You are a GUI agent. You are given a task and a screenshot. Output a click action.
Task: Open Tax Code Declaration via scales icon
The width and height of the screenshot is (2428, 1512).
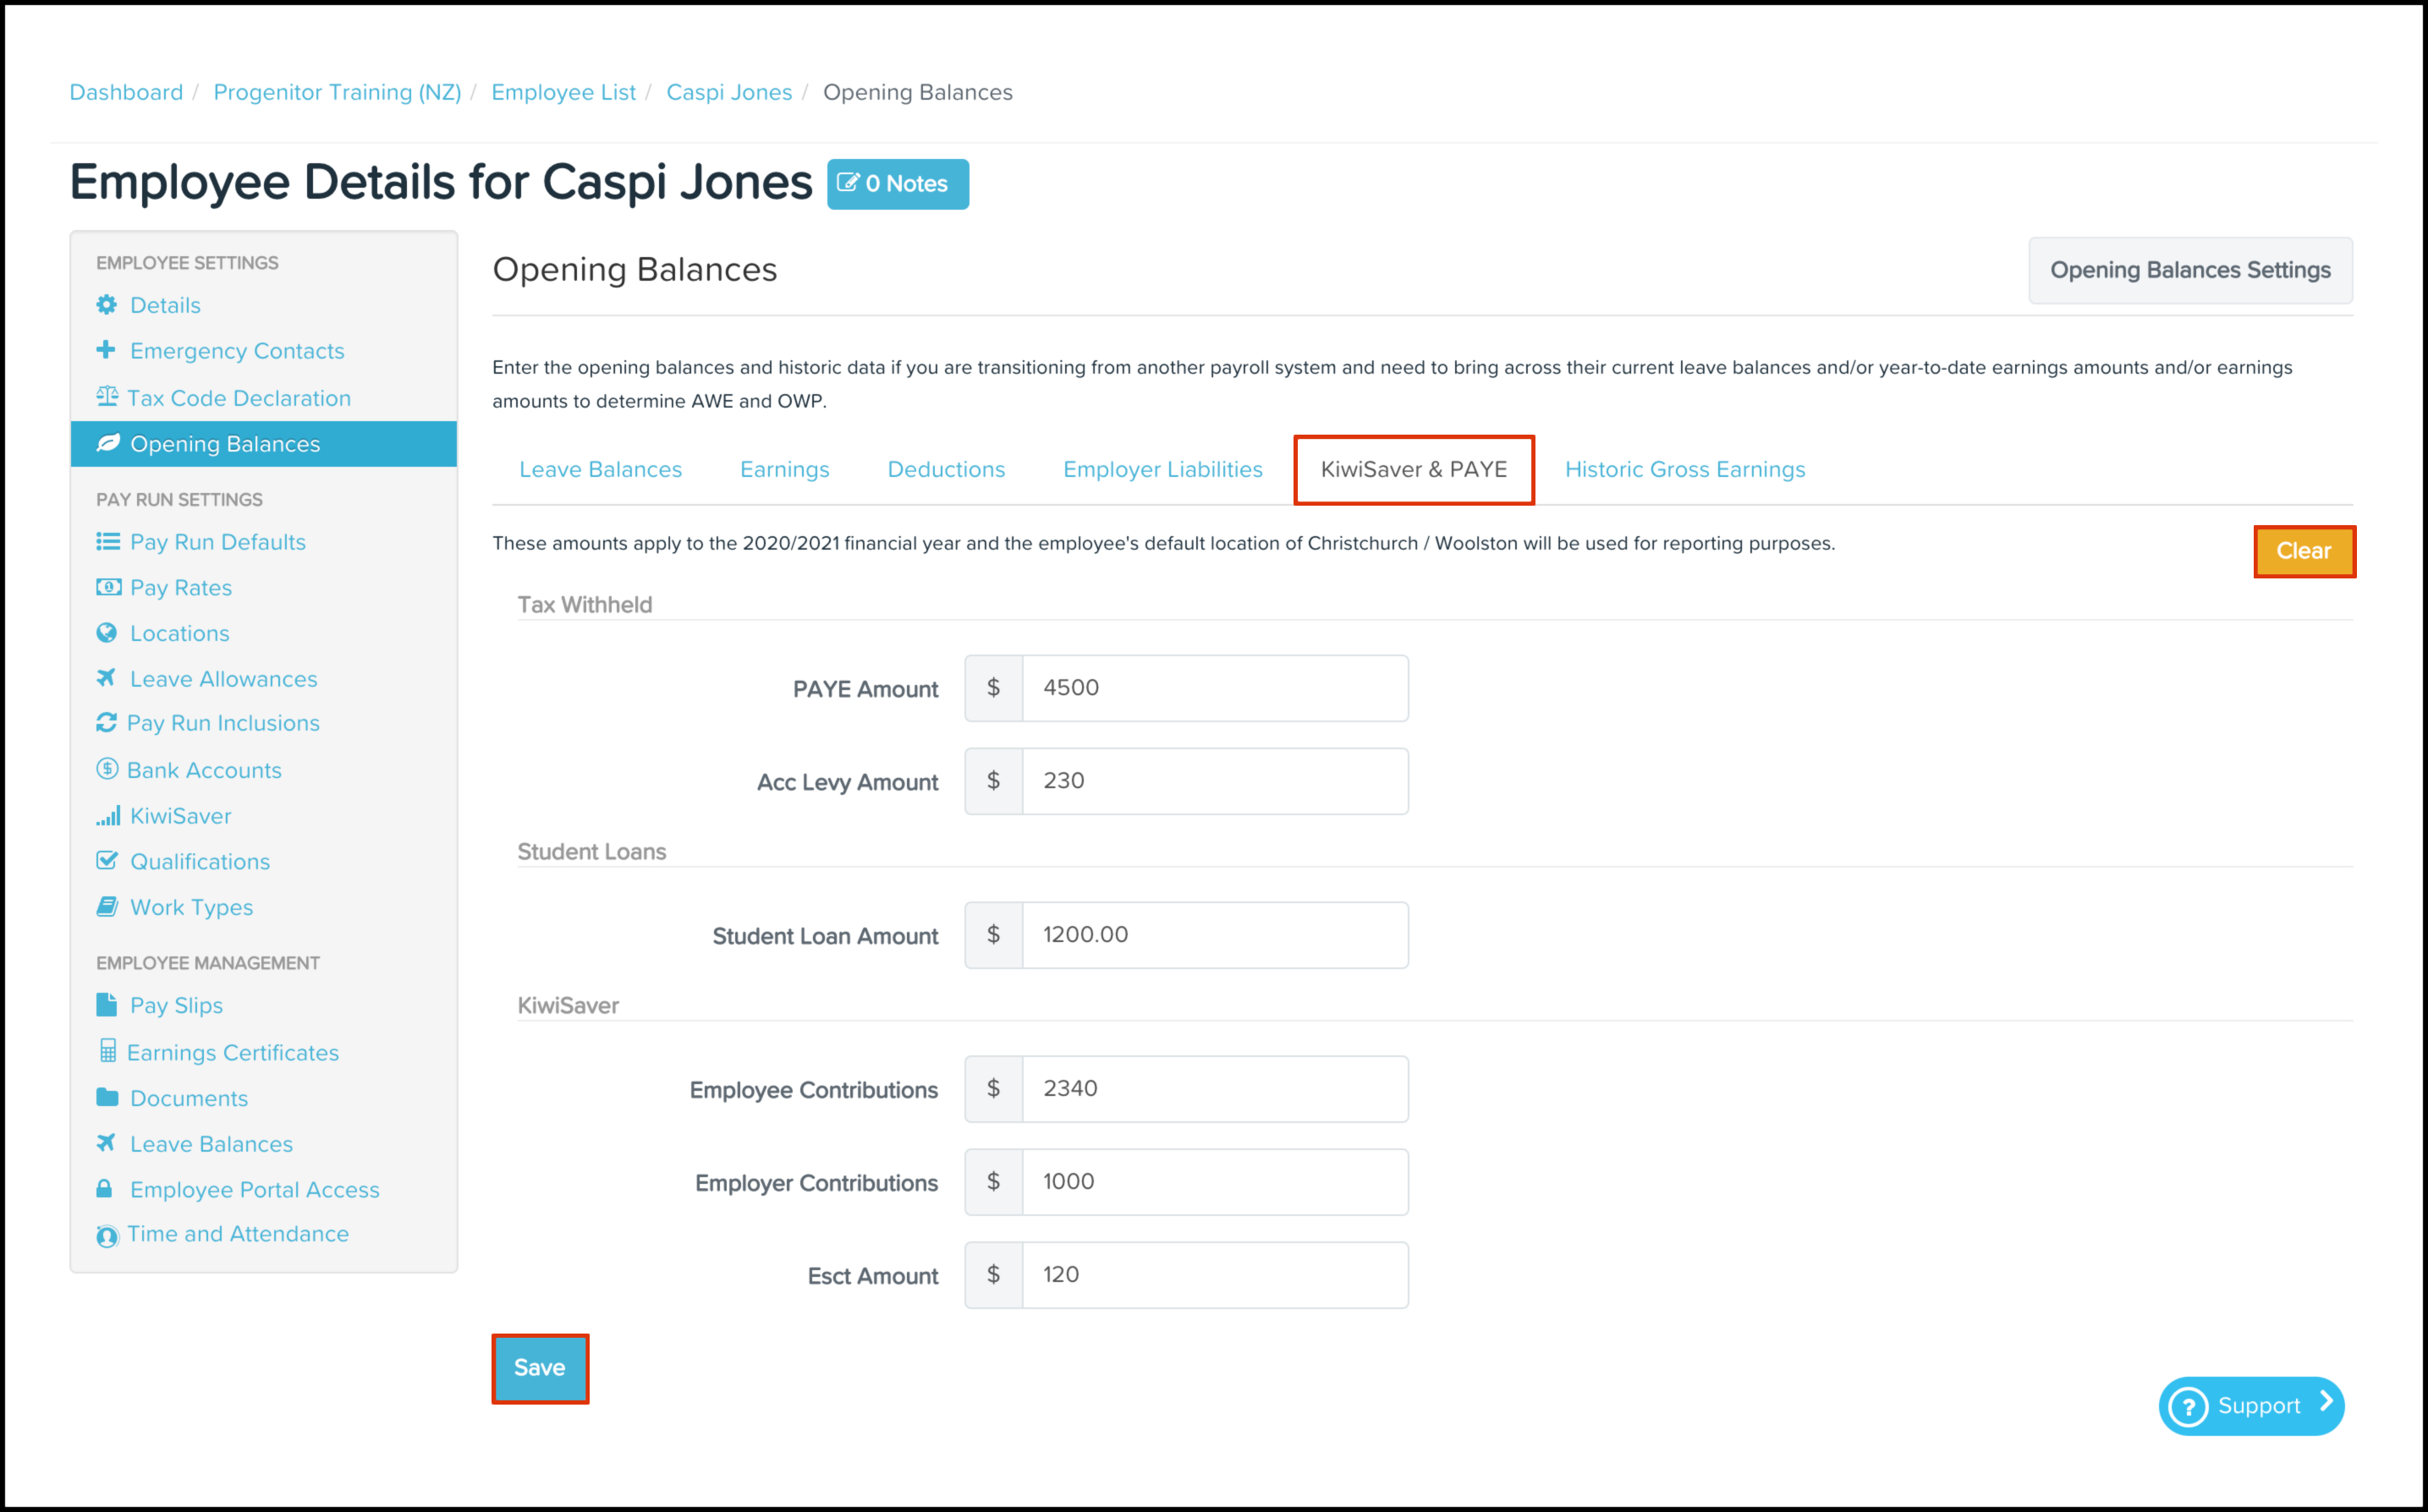(107, 397)
